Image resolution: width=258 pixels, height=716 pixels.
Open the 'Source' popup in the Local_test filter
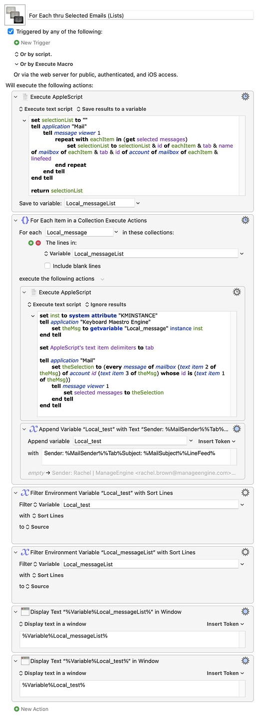(37, 527)
